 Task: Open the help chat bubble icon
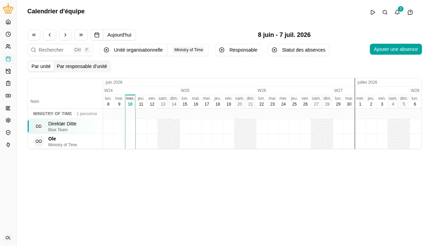pyautogui.click(x=410, y=12)
